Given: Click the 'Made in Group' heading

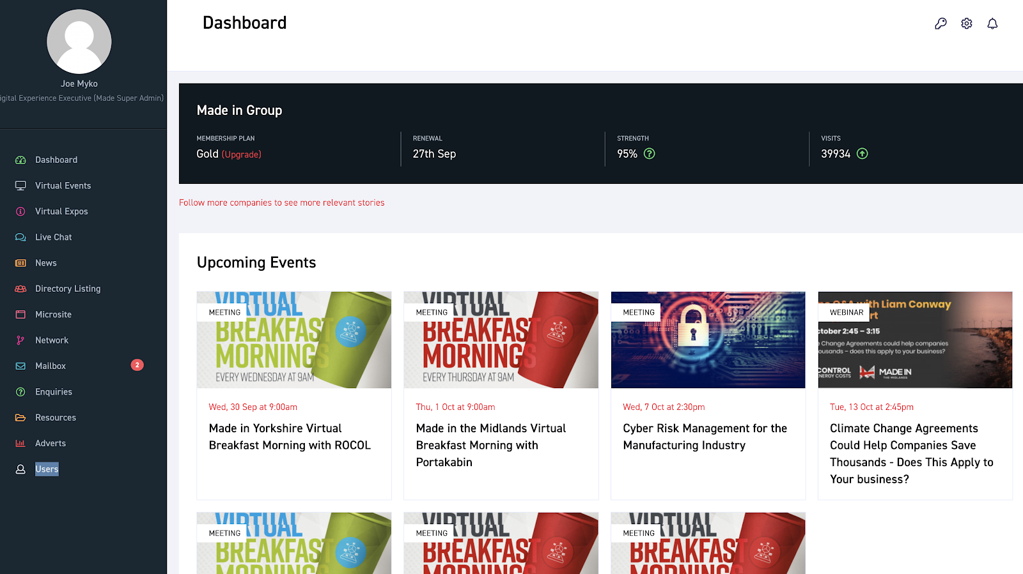Looking at the screenshot, I should [x=239, y=110].
